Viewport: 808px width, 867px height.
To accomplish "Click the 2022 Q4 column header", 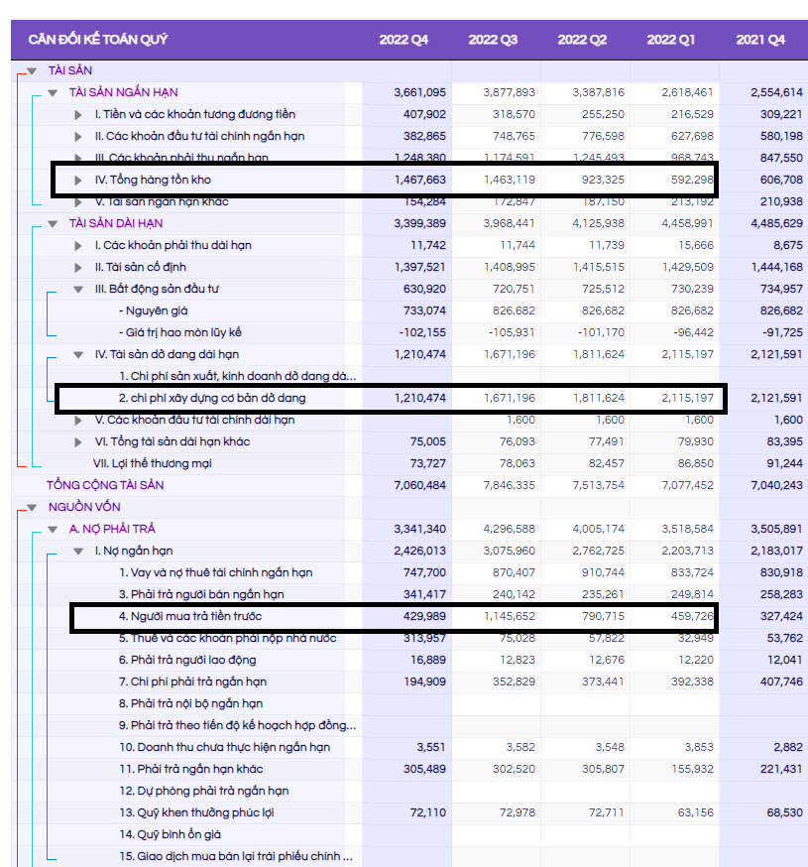I will (x=404, y=40).
